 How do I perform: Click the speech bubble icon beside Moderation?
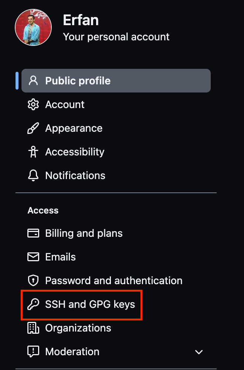point(33,351)
